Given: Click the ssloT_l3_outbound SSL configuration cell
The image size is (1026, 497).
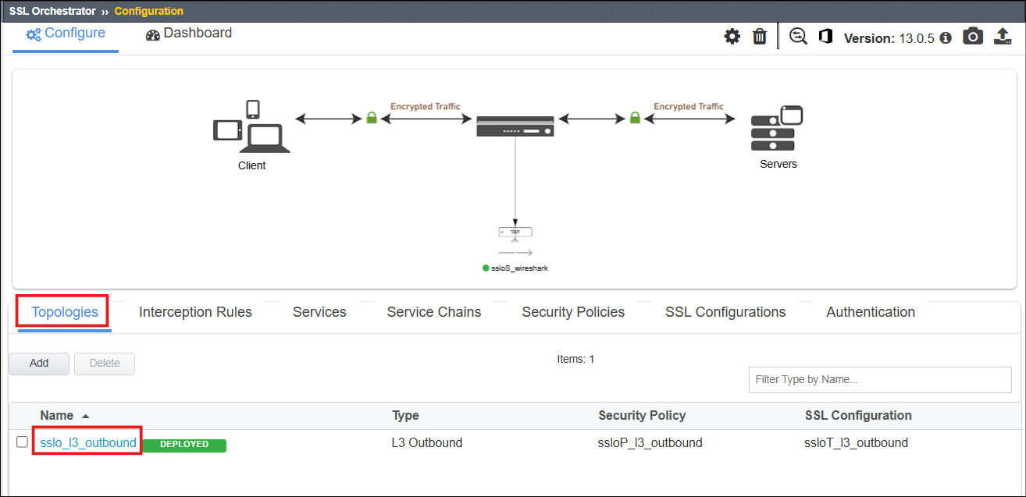Looking at the screenshot, I should [x=857, y=442].
